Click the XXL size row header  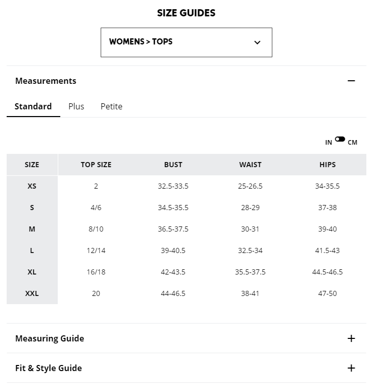coord(32,293)
